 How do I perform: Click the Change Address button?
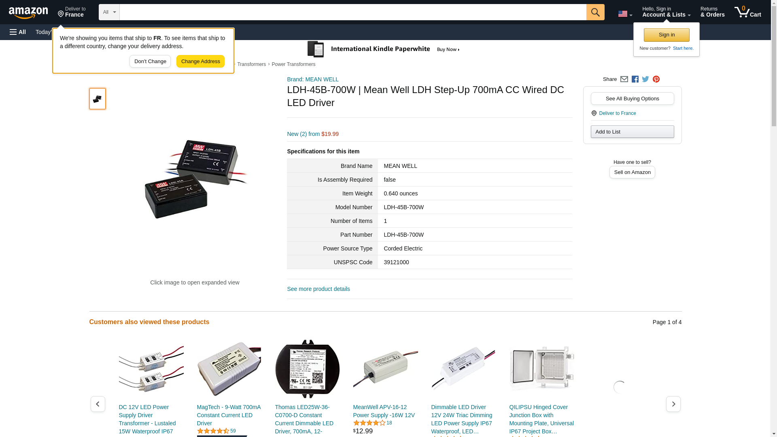200,62
